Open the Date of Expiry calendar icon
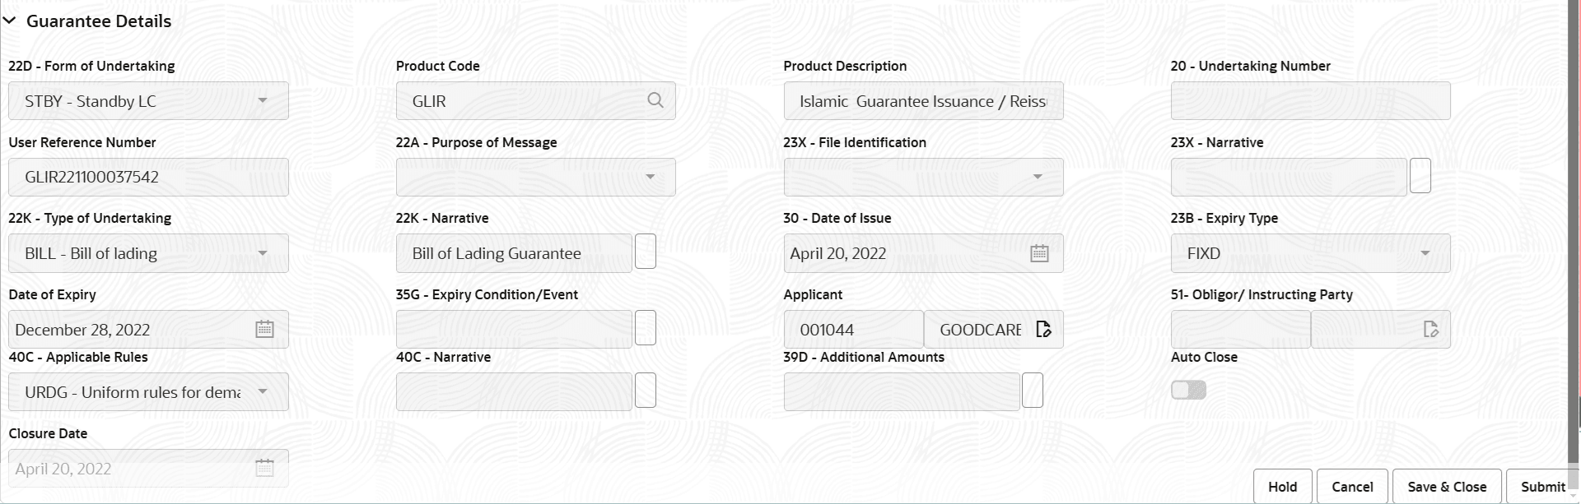 tap(264, 330)
